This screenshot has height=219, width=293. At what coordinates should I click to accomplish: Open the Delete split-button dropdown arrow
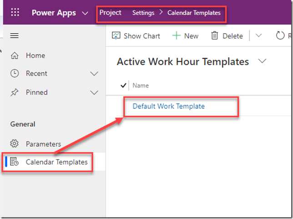pos(258,36)
